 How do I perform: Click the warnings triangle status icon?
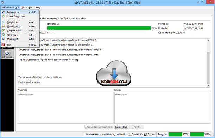tap(129, 134)
